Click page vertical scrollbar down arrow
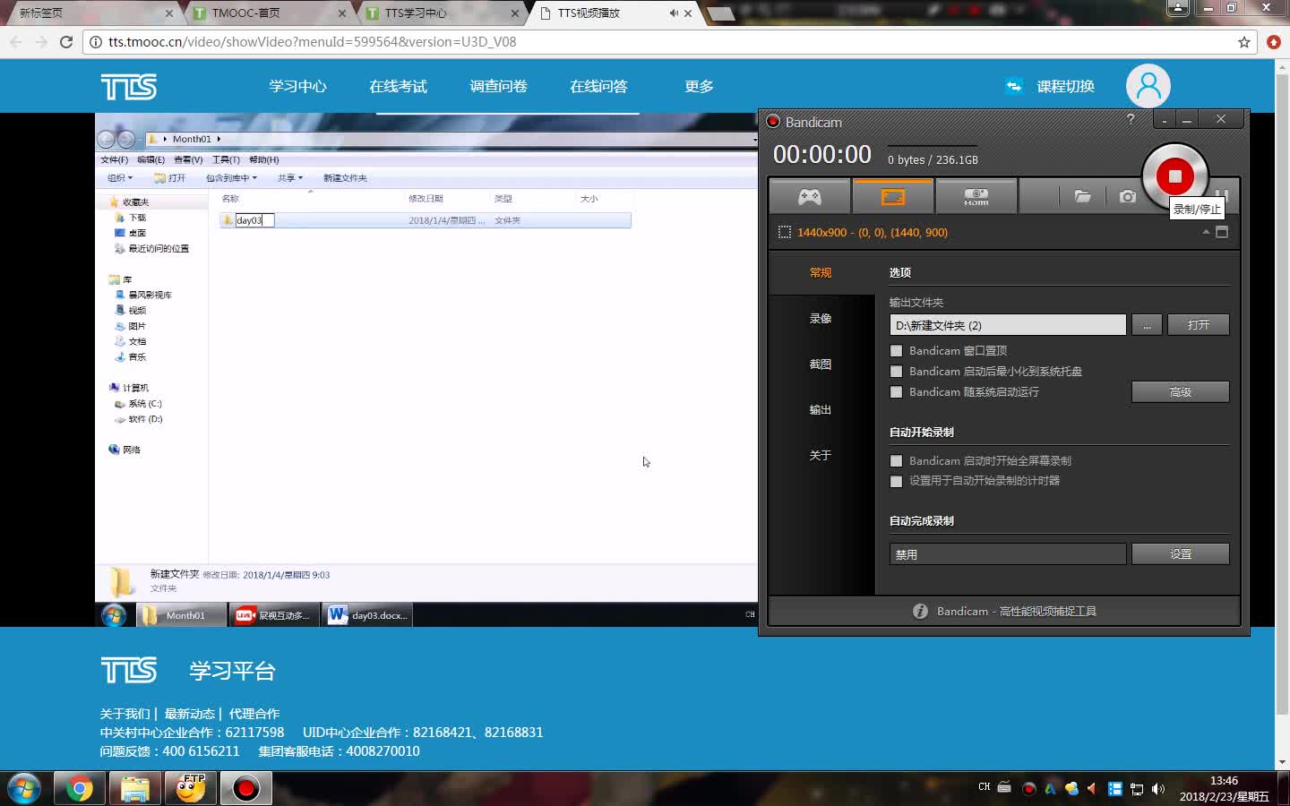 tap(1282, 762)
